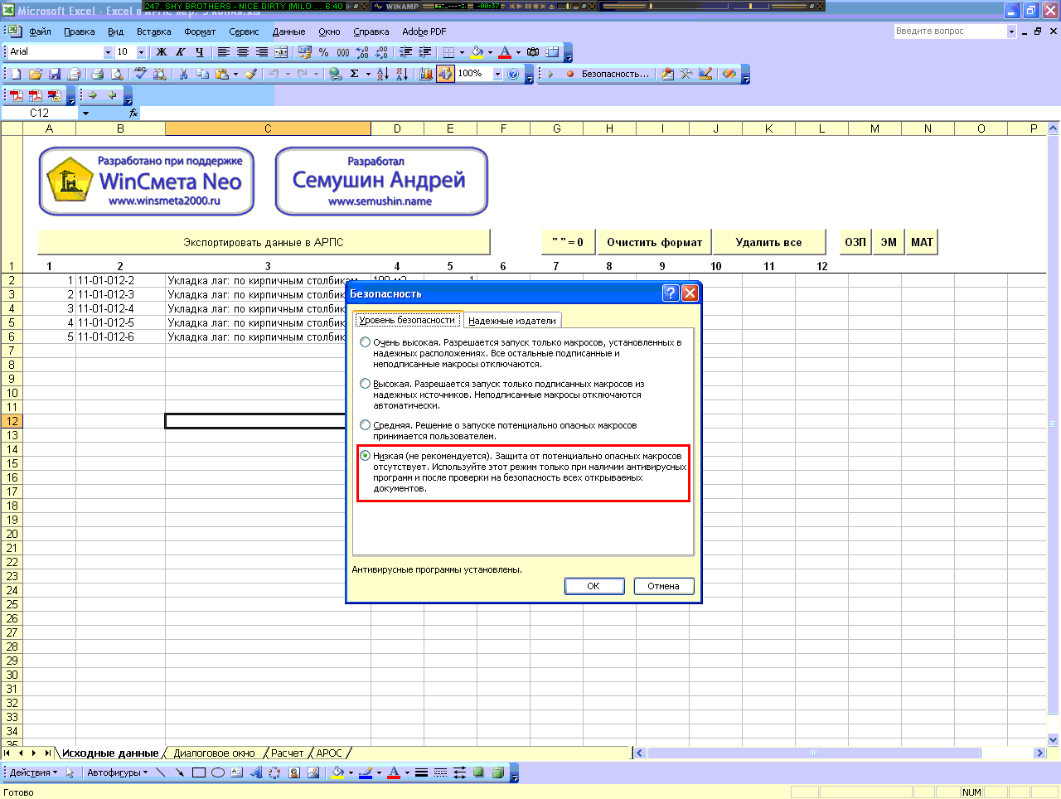Click the AutoSum sigma icon

355,74
